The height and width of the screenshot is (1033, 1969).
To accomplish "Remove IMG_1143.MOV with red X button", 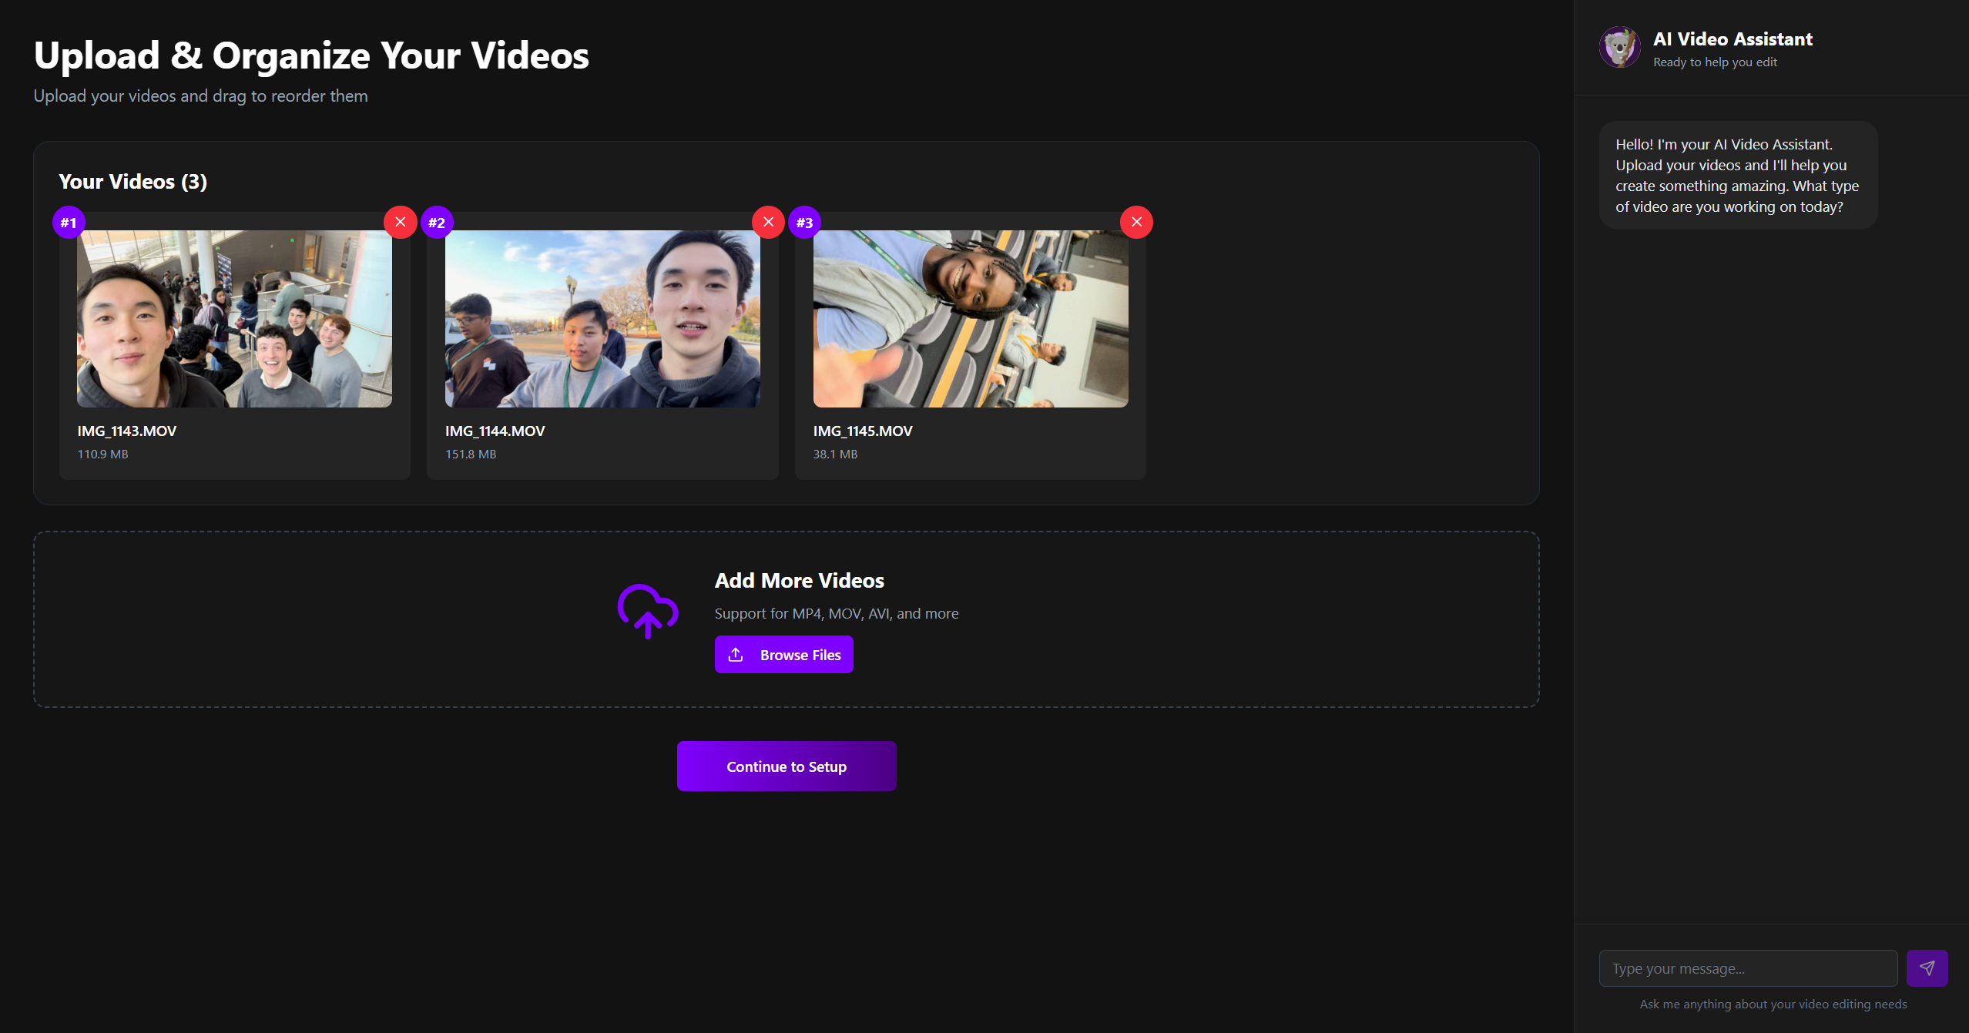I will coord(400,222).
